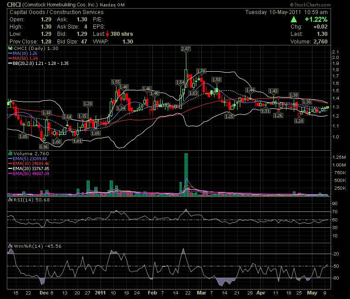Click the red down-arrow Last trade icon
Viewport: 350px width, 299px height.
[107, 34]
